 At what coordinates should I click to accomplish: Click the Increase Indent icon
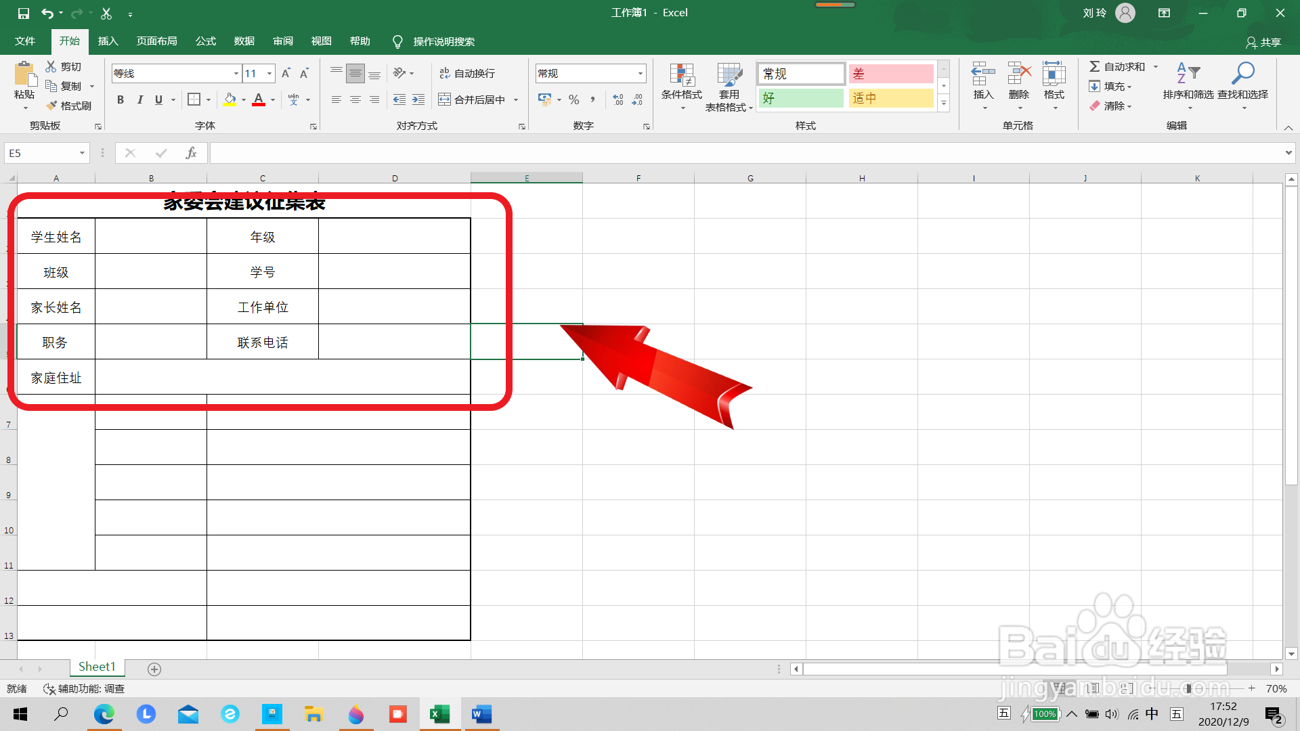pyautogui.click(x=418, y=99)
